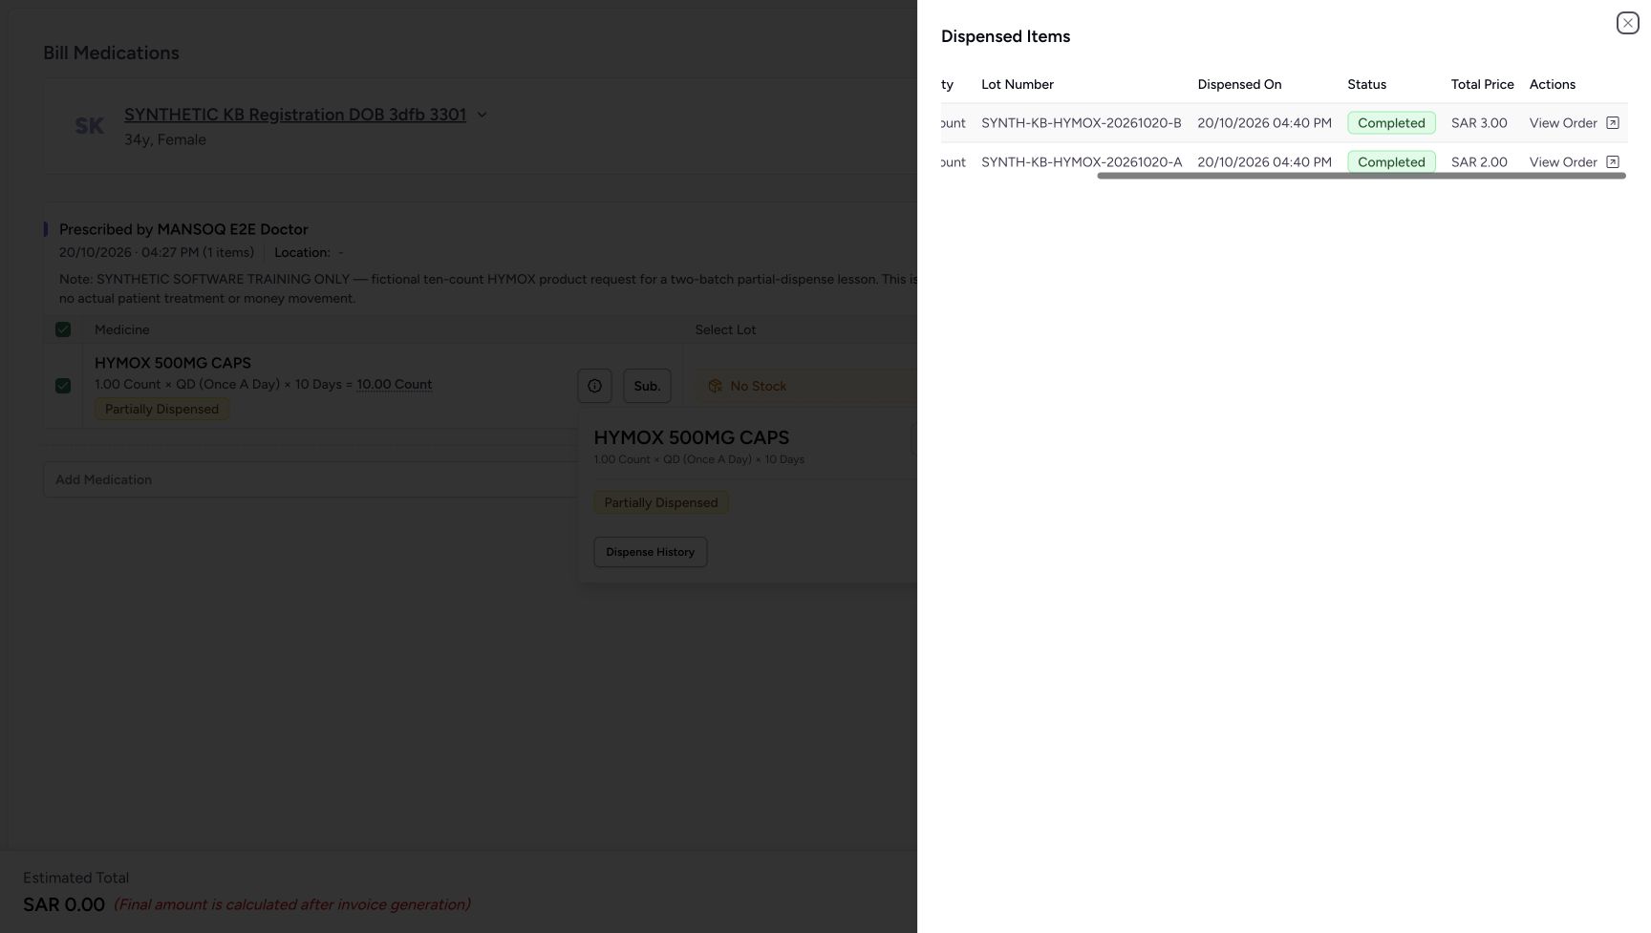Click the horizontal scrollbar in Dispensed Items table
The image size is (1651, 933).
click(x=1362, y=176)
